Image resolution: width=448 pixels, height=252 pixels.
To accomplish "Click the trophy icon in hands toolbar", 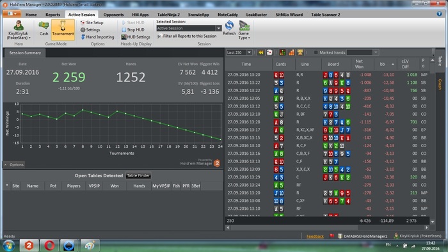I will tap(300, 52).
